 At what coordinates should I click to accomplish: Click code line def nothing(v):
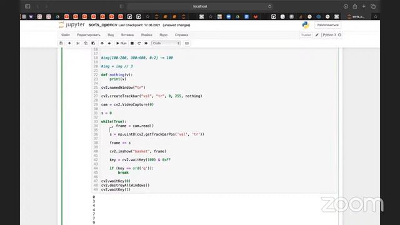coord(117,75)
